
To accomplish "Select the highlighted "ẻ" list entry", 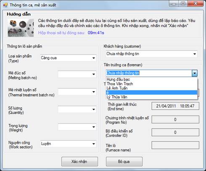I will pos(152,92).
